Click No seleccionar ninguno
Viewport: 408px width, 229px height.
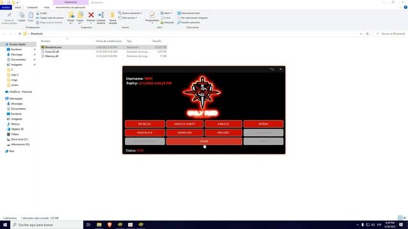[x=193, y=18]
